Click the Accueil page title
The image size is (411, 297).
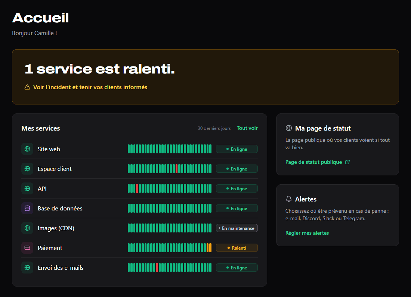point(40,18)
